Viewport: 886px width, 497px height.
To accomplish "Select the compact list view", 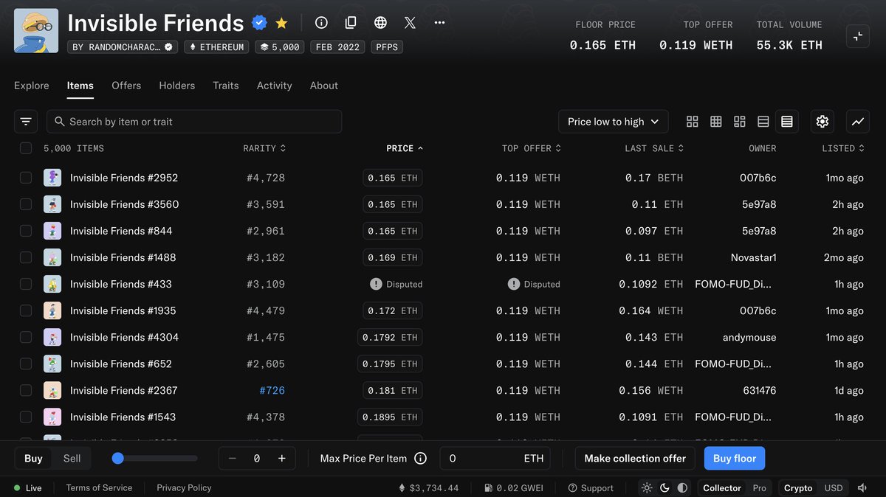I will coord(787,122).
